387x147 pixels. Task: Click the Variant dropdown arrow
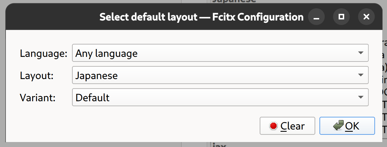point(361,97)
